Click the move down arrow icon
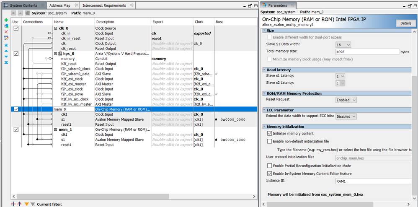The width and height of the screenshot is (418, 207). [x=6, y=56]
